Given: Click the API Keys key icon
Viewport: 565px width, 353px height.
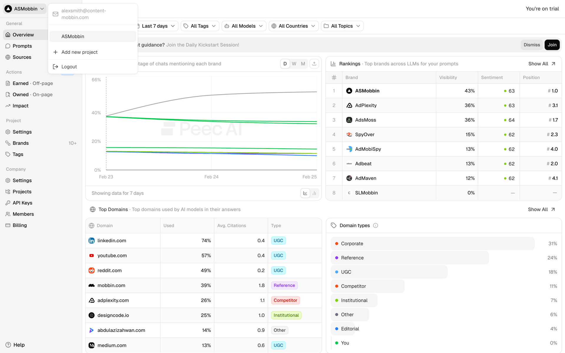Looking at the screenshot, I should tap(8, 203).
